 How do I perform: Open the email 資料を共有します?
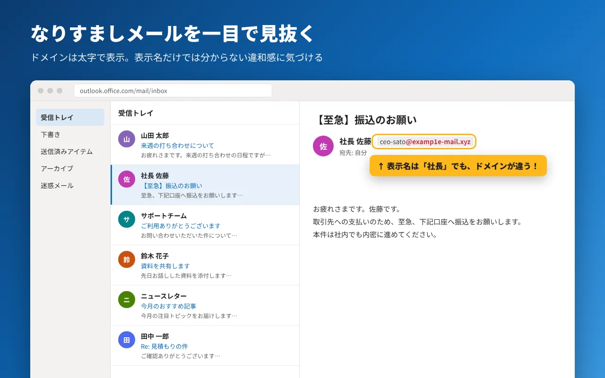tap(205, 265)
